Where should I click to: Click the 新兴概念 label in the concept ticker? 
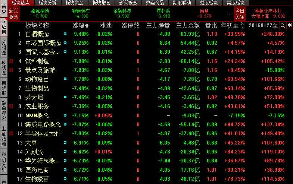click(14, 14)
